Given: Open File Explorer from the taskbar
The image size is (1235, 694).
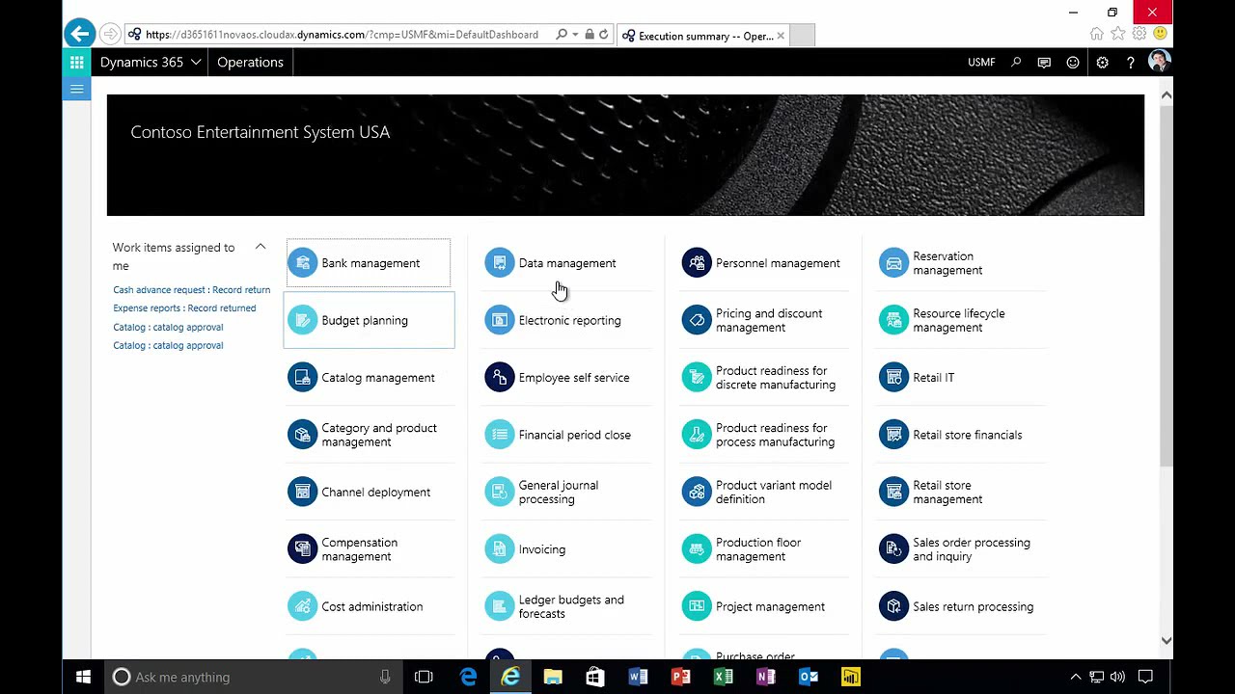Looking at the screenshot, I should point(553,677).
